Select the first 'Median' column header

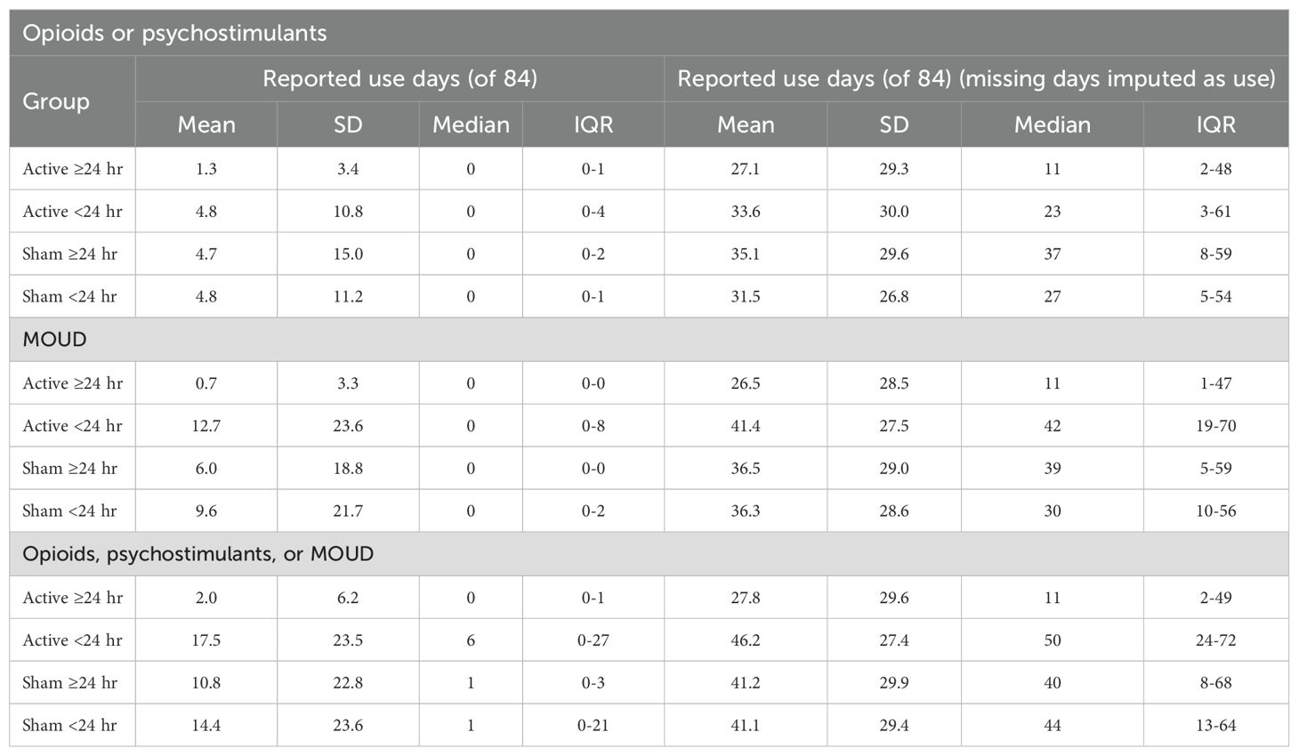tap(471, 125)
